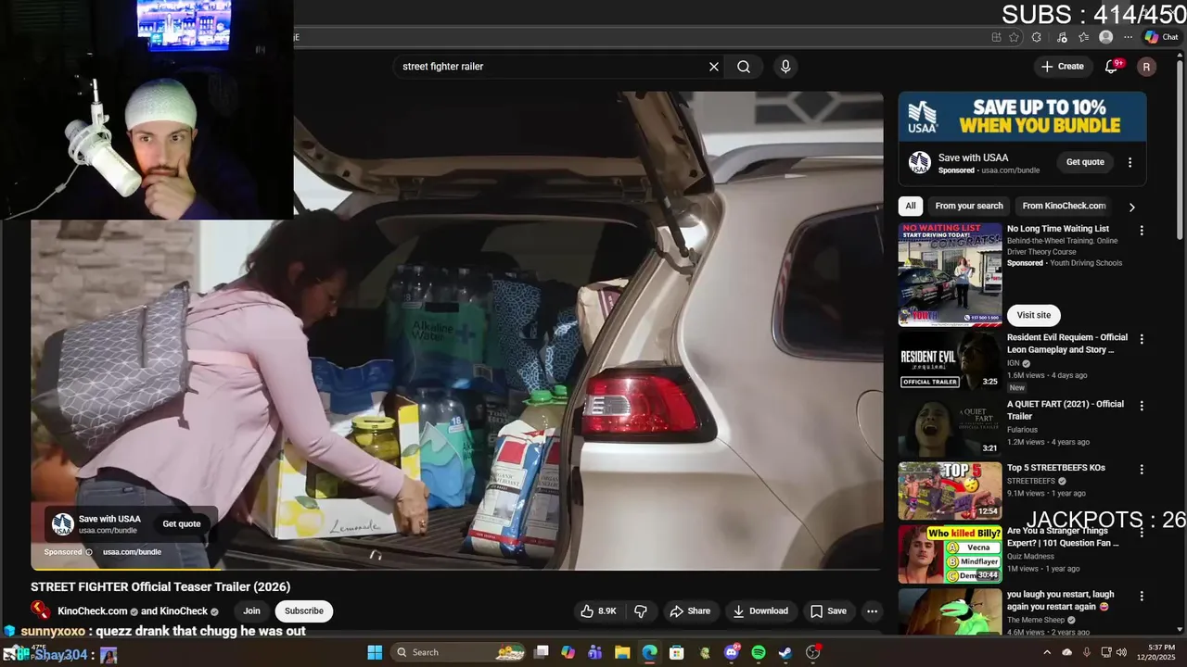Get quote in USAA sidebar ad

[1085, 162]
